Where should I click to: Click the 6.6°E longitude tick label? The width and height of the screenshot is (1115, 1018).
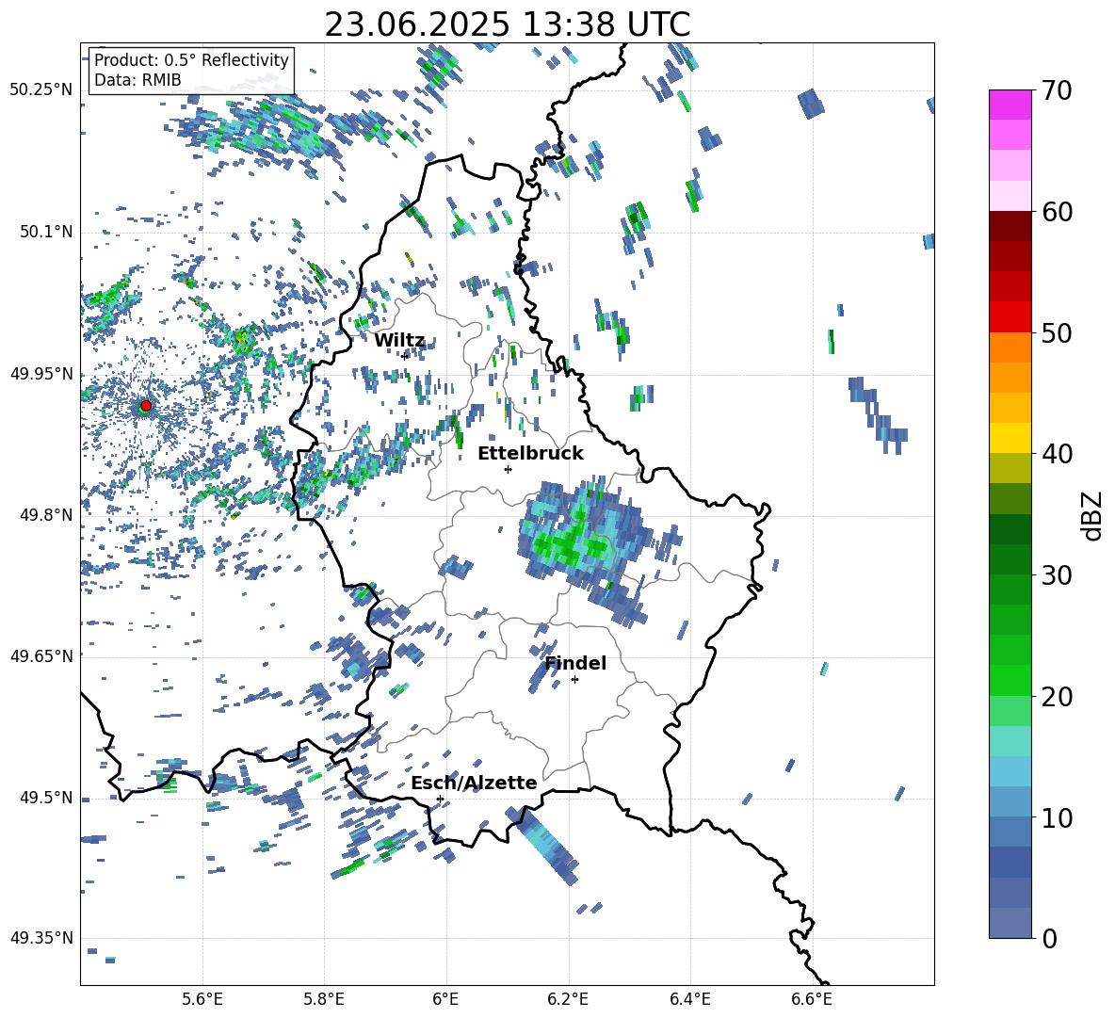click(812, 999)
